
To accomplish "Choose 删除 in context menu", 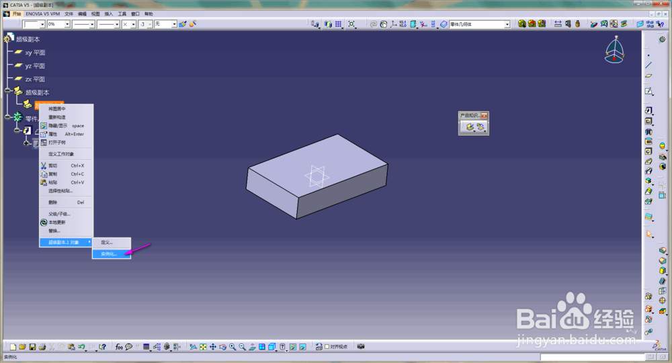I will point(66,202).
